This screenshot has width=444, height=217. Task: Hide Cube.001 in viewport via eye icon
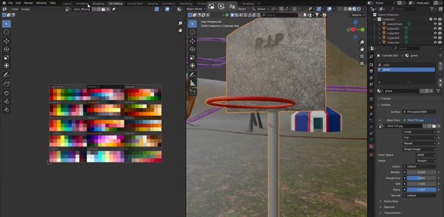click(x=435, y=29)
